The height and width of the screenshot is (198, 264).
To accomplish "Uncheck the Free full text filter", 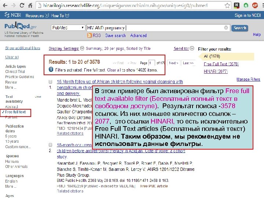I will click(15, 112).
